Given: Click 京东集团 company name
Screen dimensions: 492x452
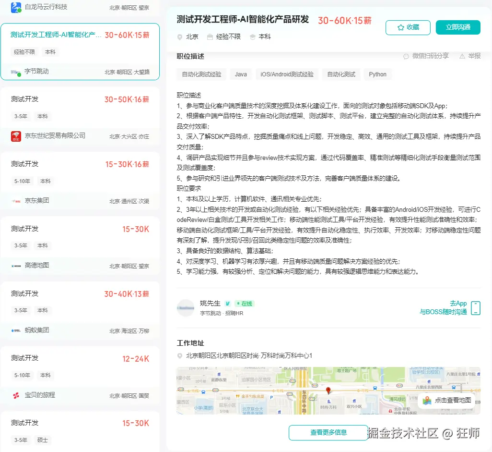Looking at the screenshot, I should click(37, 200).
